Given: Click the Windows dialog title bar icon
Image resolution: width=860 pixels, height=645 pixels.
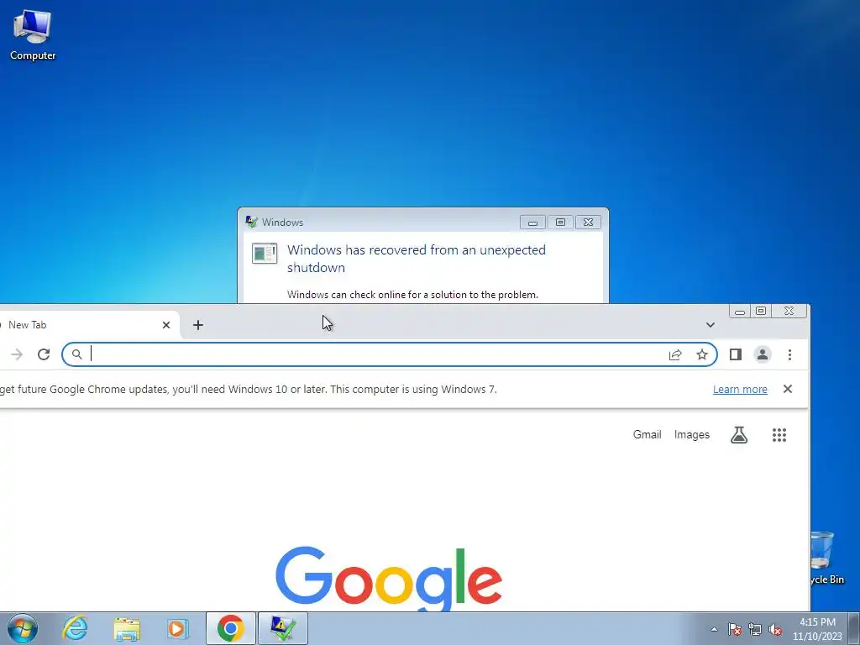Looking at the screenshot, I should pyautogui.click(x=252, y=222).
